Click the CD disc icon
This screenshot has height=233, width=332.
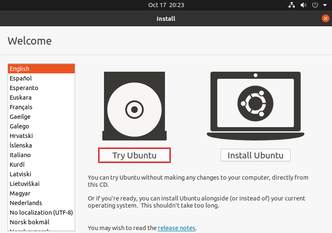[134, 109]
